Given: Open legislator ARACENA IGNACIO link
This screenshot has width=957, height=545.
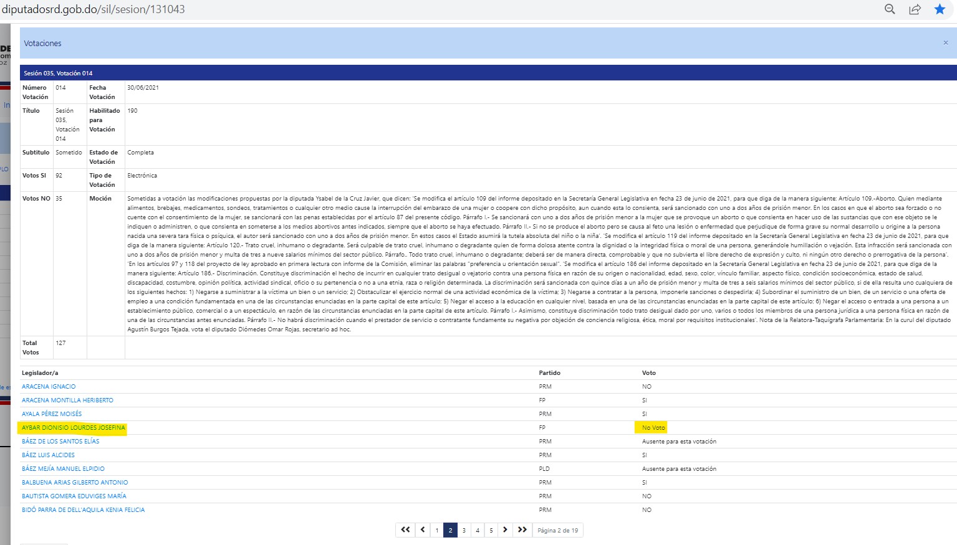Looking at the screenshot, I should pos(49,387).
